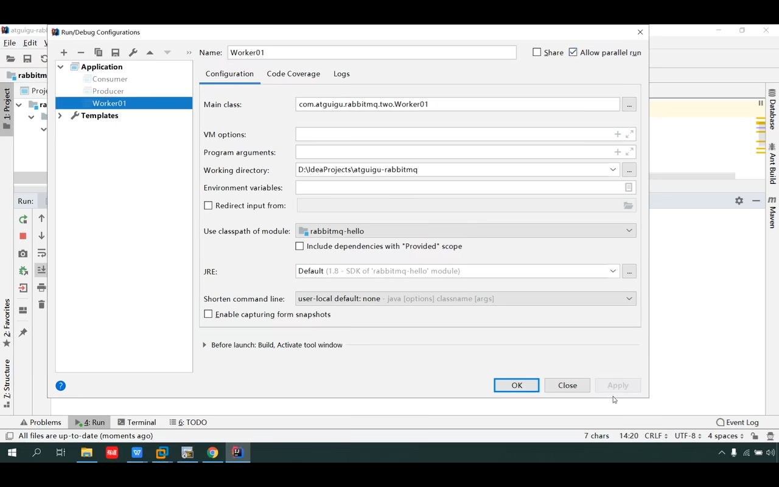Viewport: 779px width, 487px height.
Task: Click Exit icon in Run panel
Action: pyautogui.click(x=23, y=288)
